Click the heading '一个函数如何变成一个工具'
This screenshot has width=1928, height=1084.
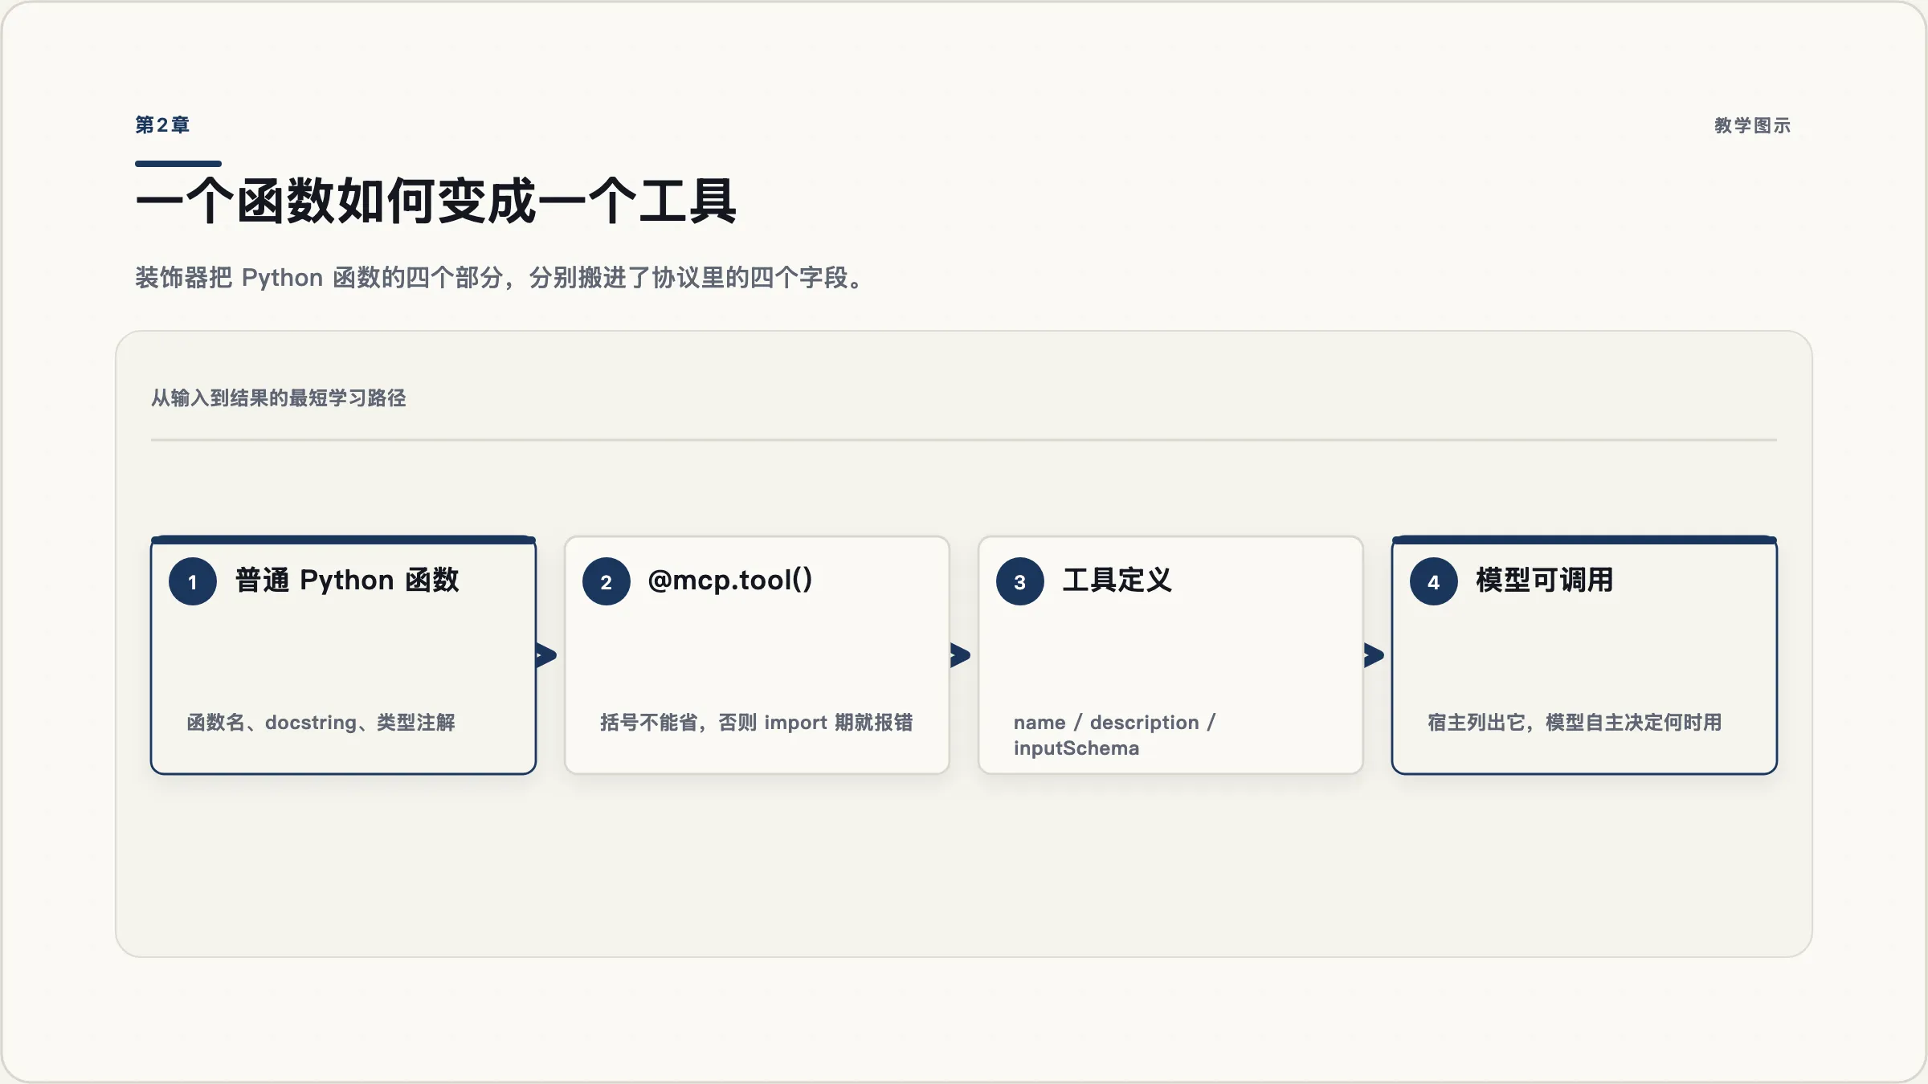435,201
